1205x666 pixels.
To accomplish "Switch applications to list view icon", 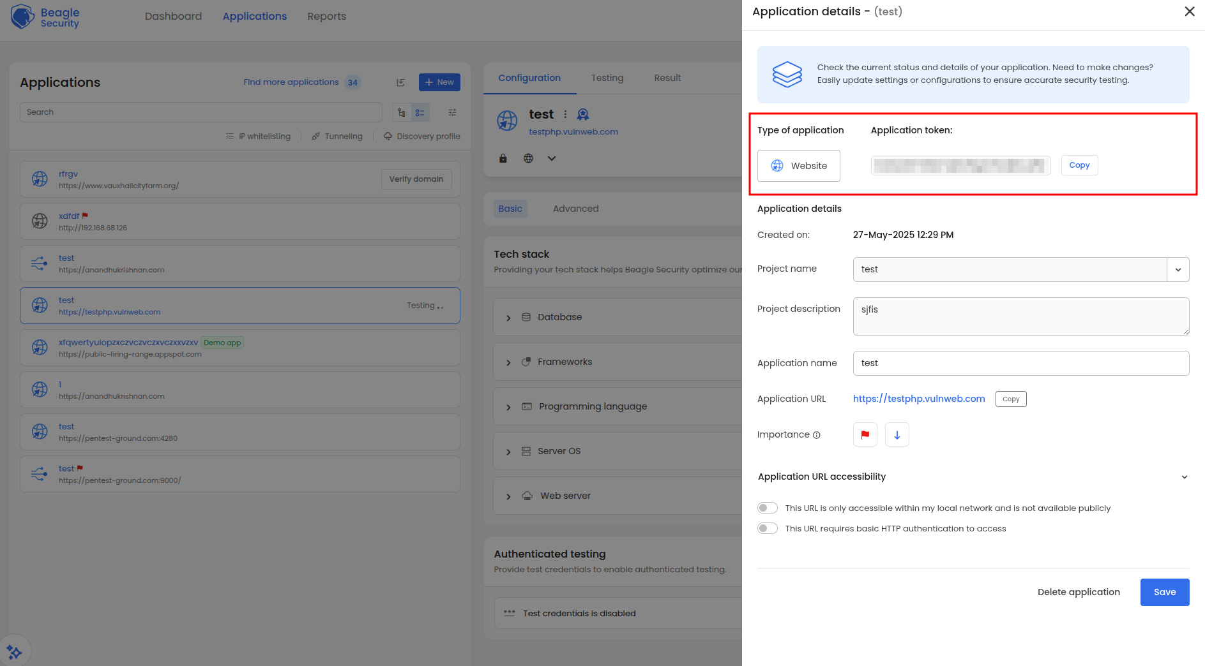I will coord(420,112).
